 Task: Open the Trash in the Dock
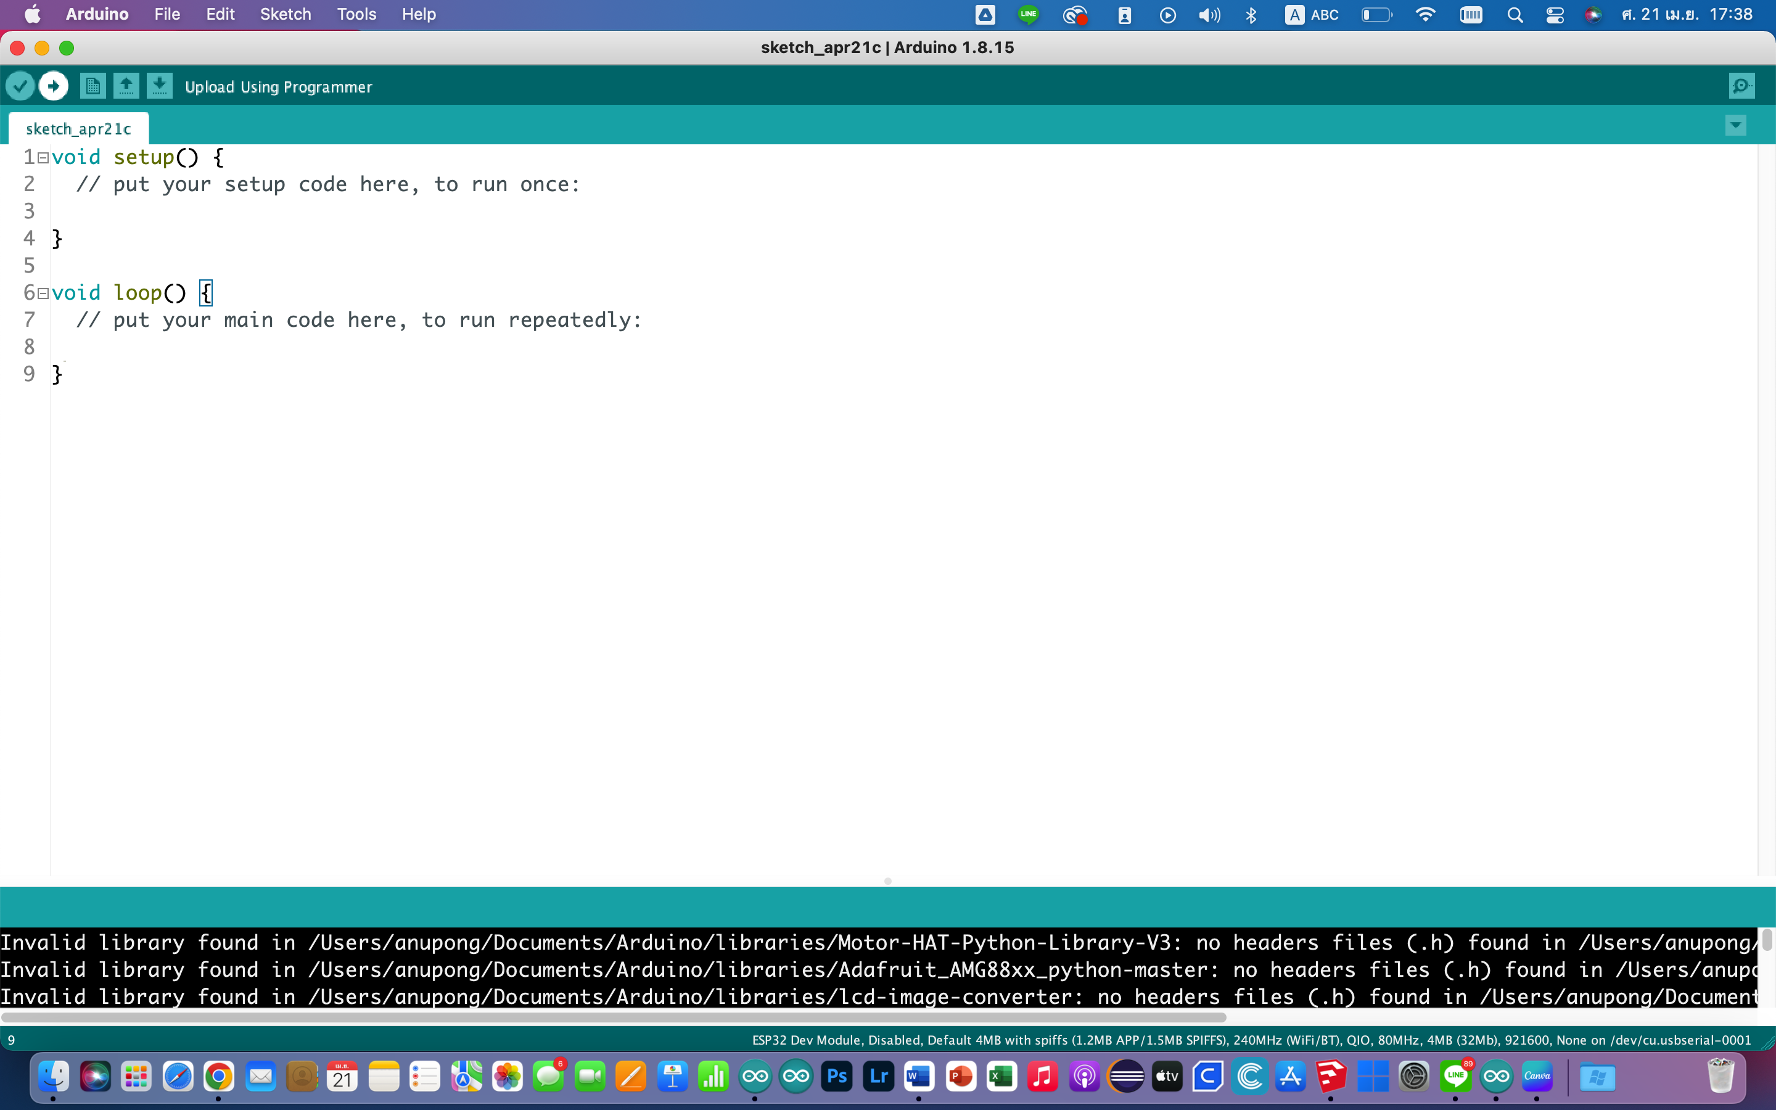tap(1720, 1077)
